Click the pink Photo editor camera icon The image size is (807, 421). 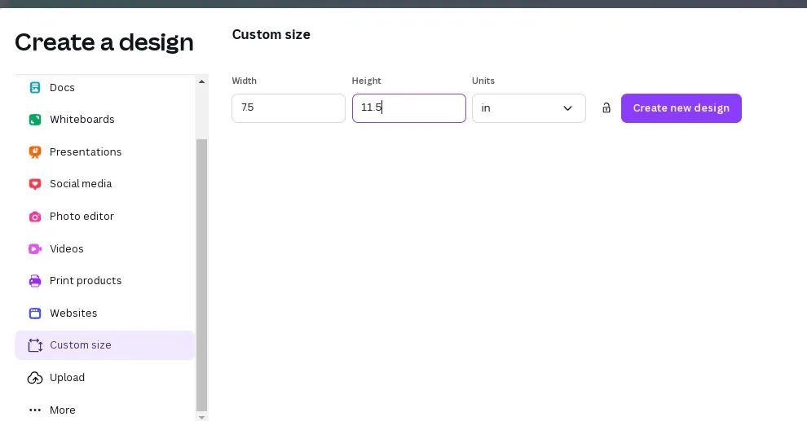[x=35, y=217]
